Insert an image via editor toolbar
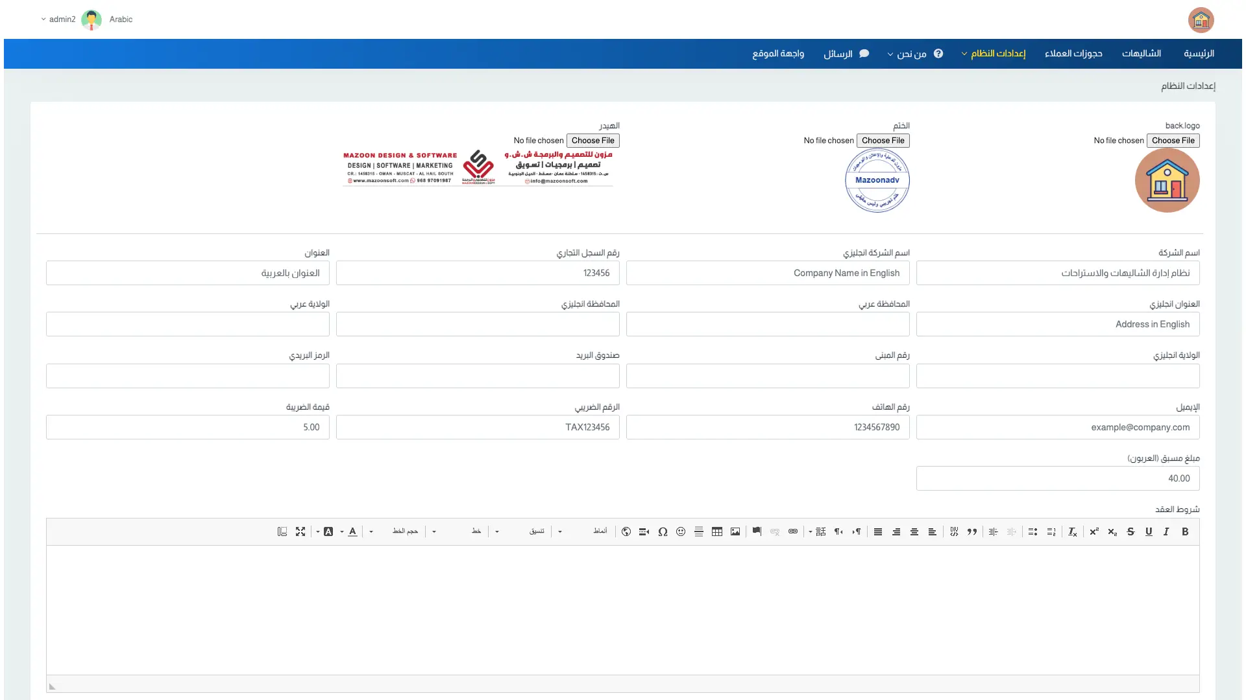1246x700 pixels. [x=735, y=531]
